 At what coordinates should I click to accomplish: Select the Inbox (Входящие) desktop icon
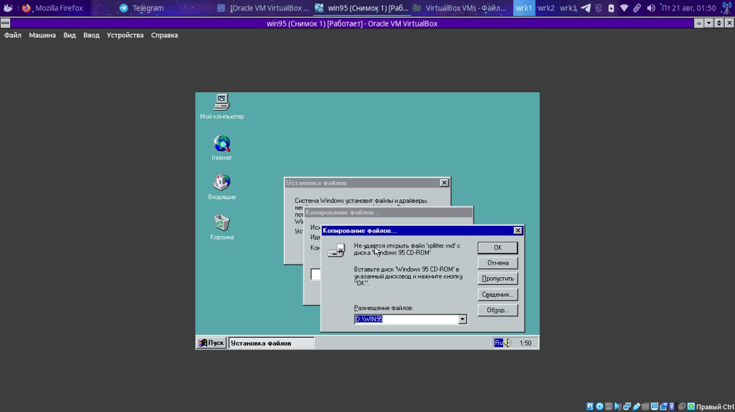pyautogui.click(x=222, y=187)
